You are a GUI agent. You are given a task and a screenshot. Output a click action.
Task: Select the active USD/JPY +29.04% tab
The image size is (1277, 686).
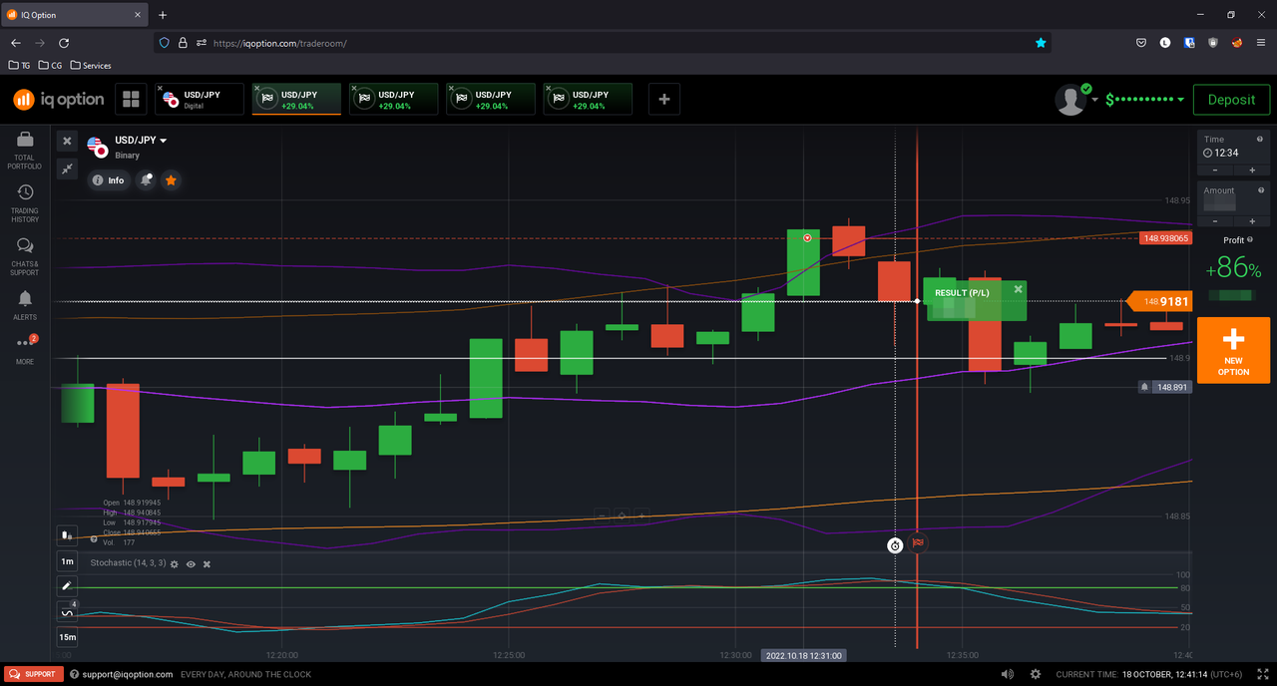pos(296,99)
